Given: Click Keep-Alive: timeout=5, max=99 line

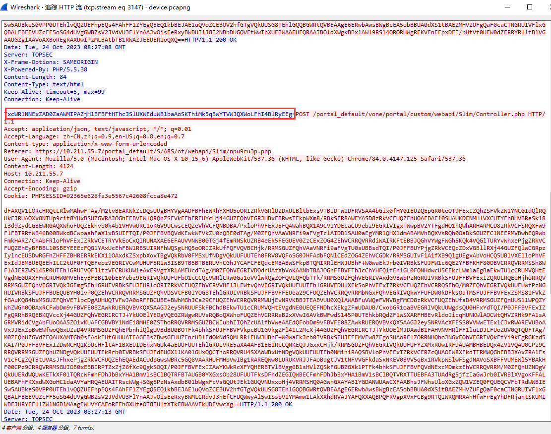Looking at the screenshot, I should [54, 92].
